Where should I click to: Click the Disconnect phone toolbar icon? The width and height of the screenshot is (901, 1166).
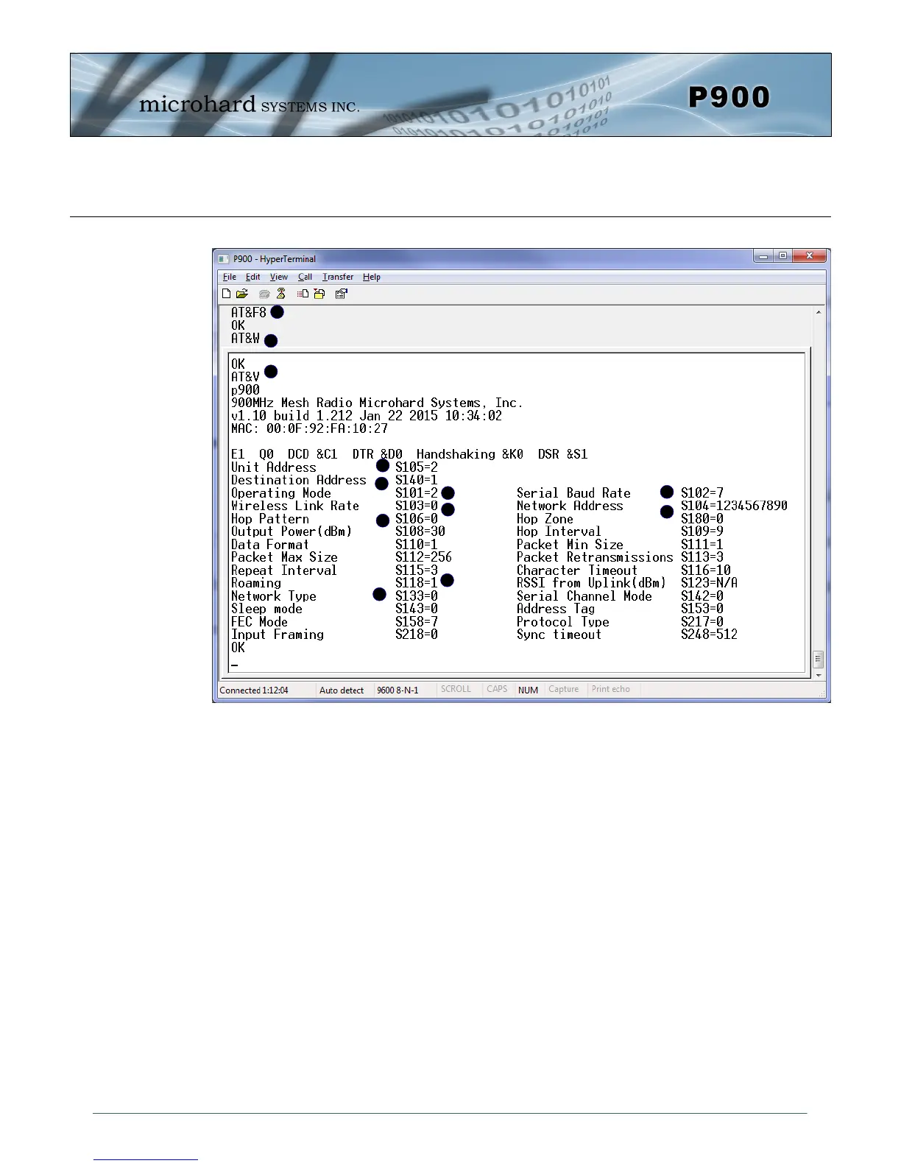280,294
